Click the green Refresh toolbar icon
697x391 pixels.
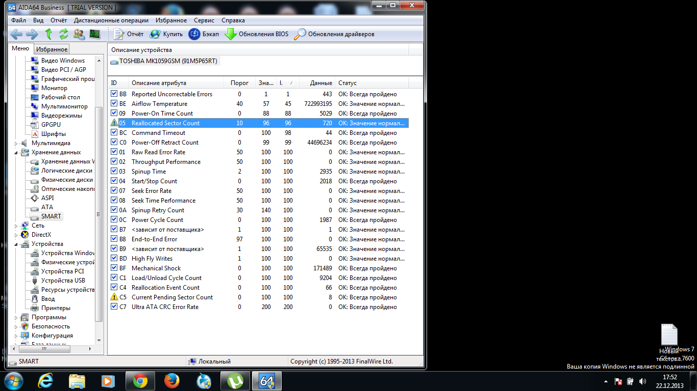64,34
